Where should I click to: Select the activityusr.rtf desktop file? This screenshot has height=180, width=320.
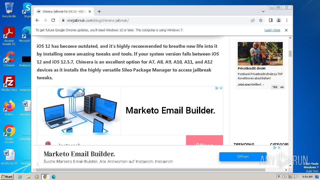point(9,157)
